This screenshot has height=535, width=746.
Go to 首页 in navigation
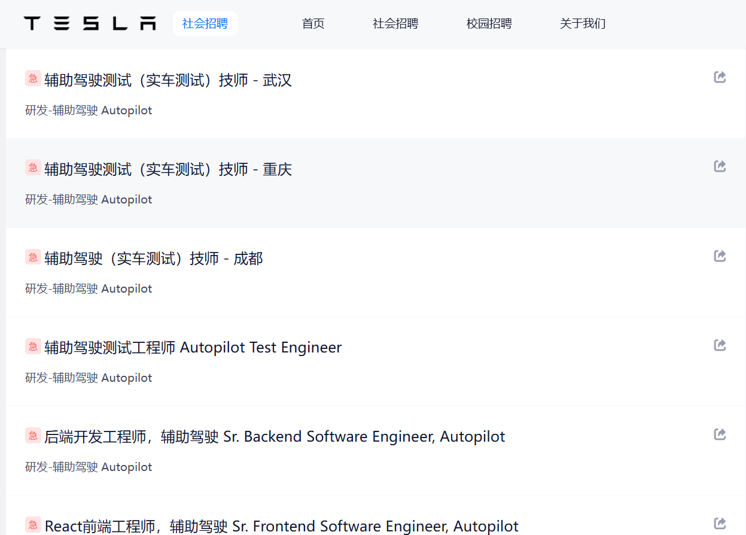pos(313,24)
